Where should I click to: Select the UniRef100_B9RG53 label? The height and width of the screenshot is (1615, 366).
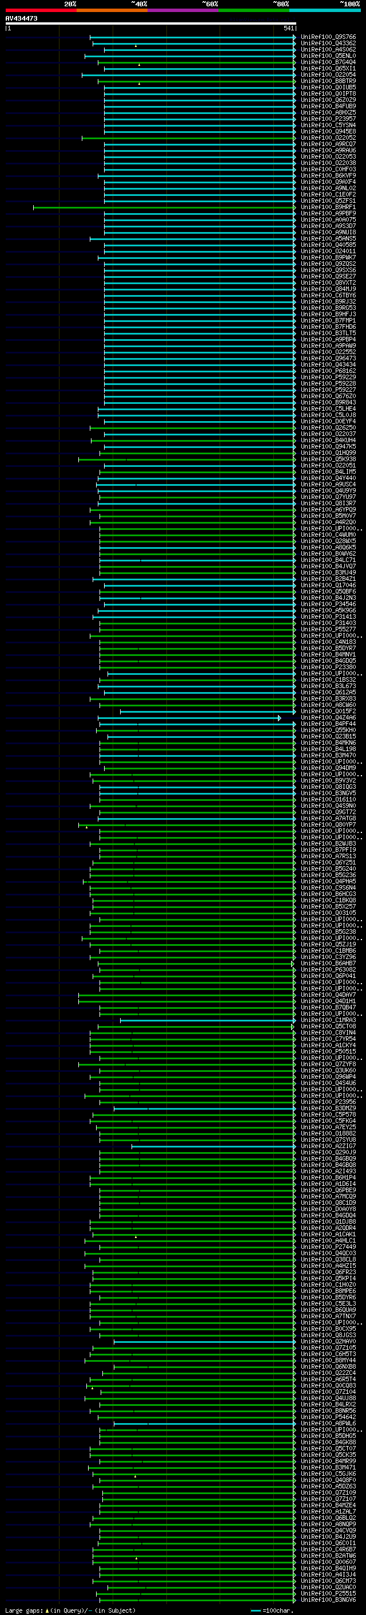click(x=328, y=308)
